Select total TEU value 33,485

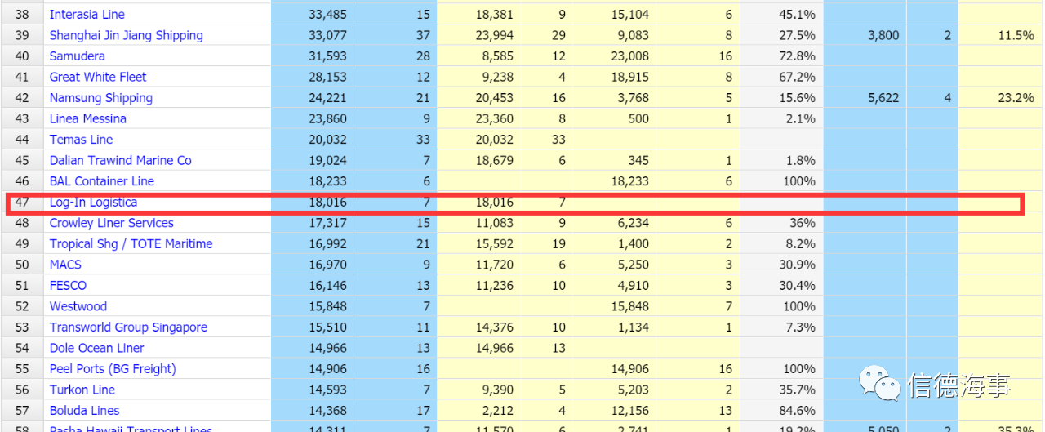(328, 15)
